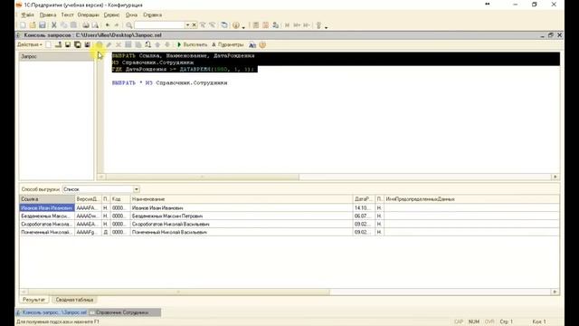The width and height of the screenshot is (579, 326).
Task: Switch to the Сводная таблица tab
Action: [74, 300]
